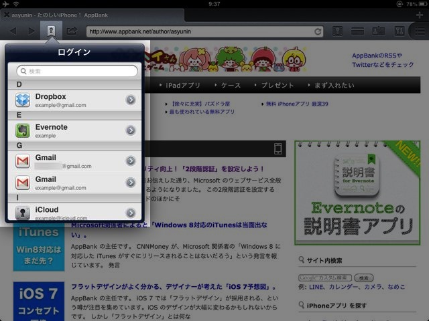Screen dimensions: 429x321
Task: Click the example@gmail.com Gmail envelope icon
Action: click(23, 183)
